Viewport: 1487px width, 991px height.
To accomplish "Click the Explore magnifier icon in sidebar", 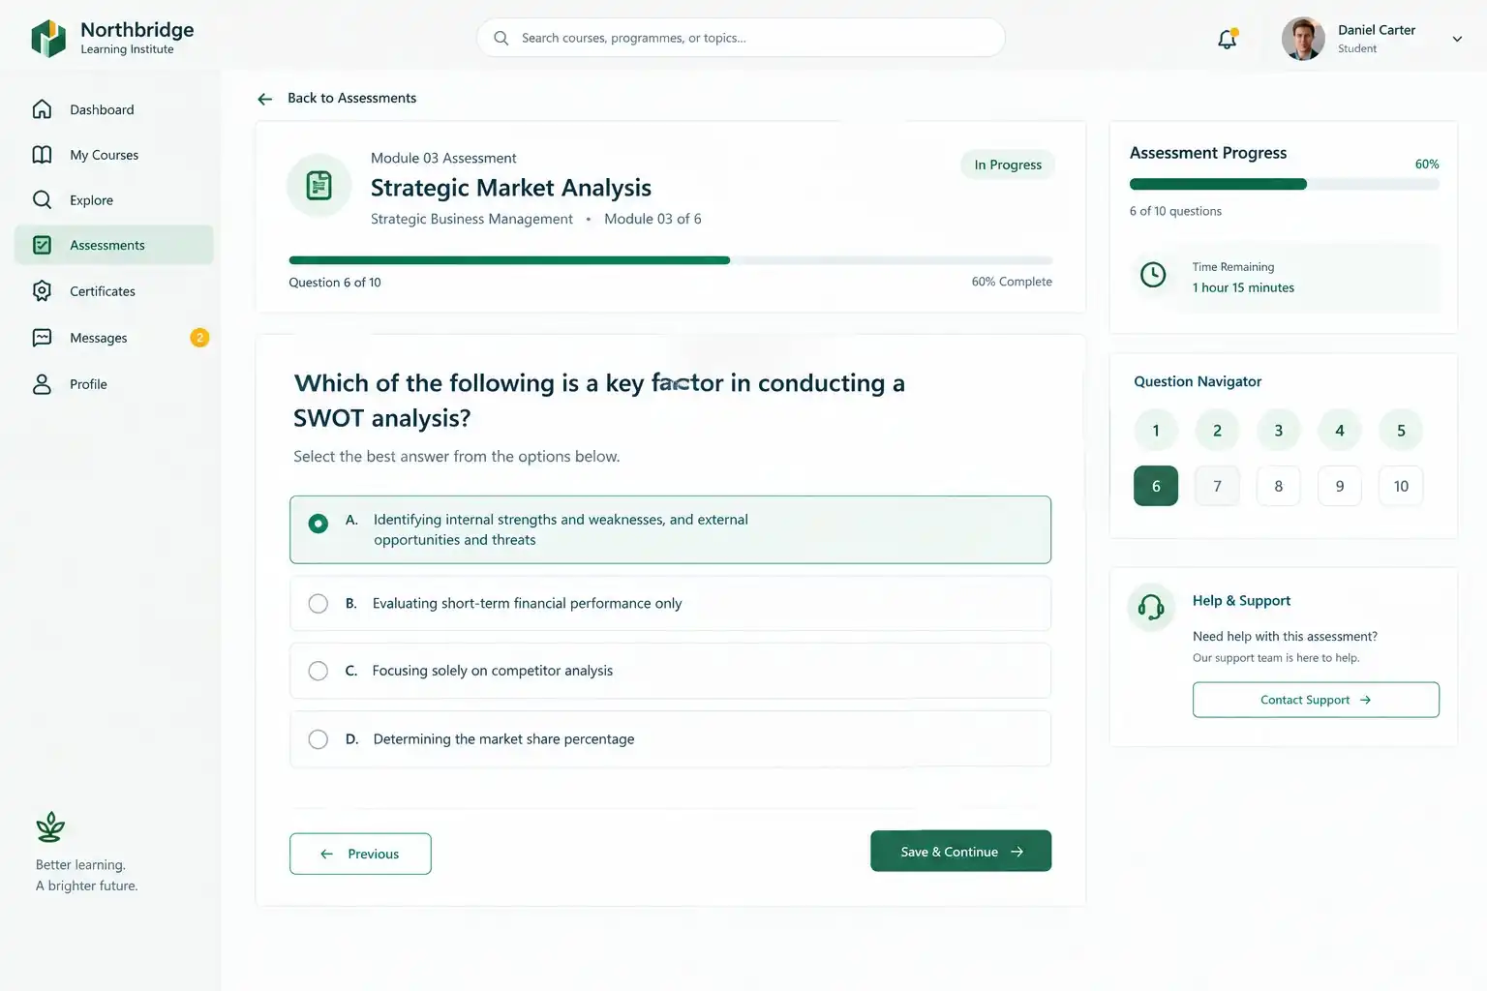I will (42, 199).
